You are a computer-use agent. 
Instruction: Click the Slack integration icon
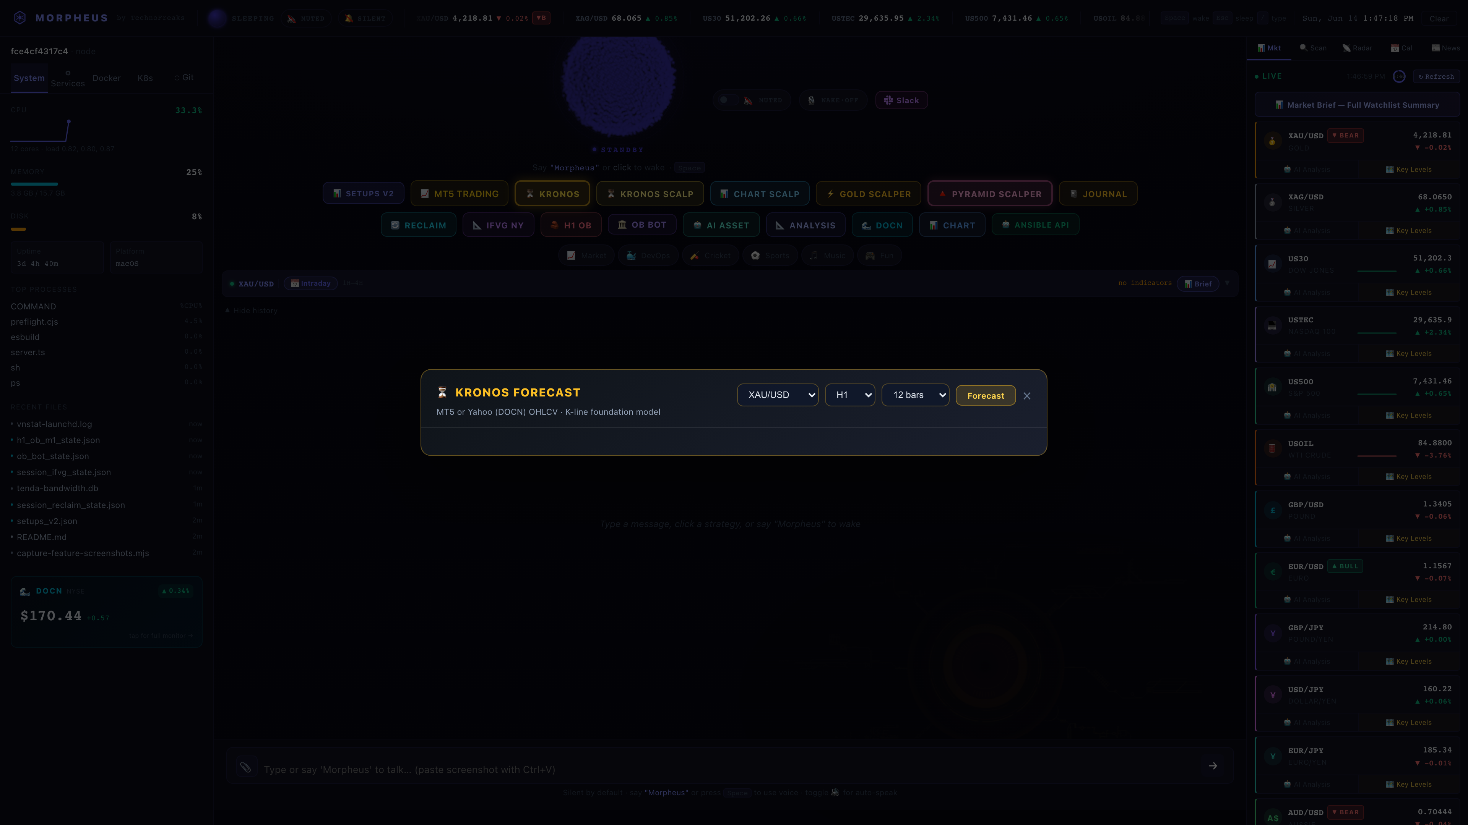pos(888,100)
